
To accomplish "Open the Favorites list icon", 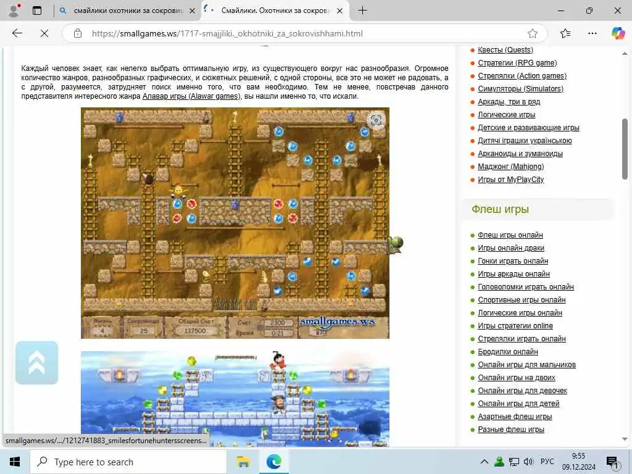I will coord(565,33).
